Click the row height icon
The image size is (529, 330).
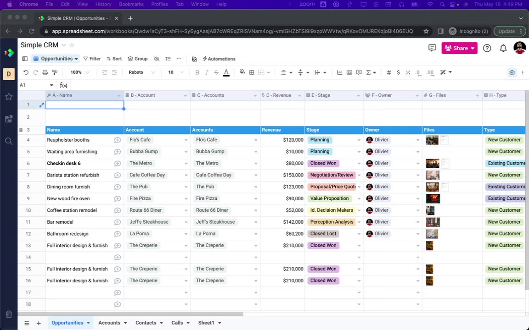click(x=168, y=59)
